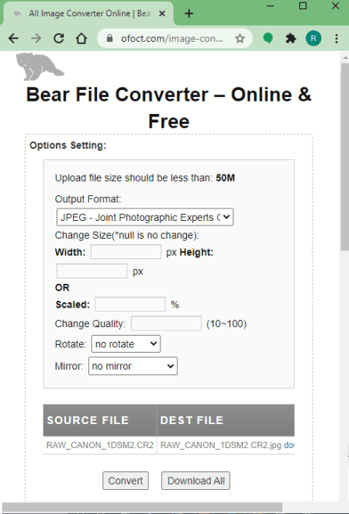The width and height of the screenshot is (349, 514).
Task: Click the 50M file size text
Action: tap(226, 178)
